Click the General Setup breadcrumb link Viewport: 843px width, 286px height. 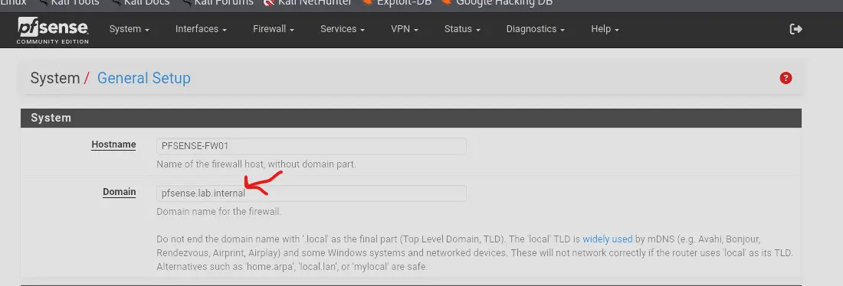point(143,78)
